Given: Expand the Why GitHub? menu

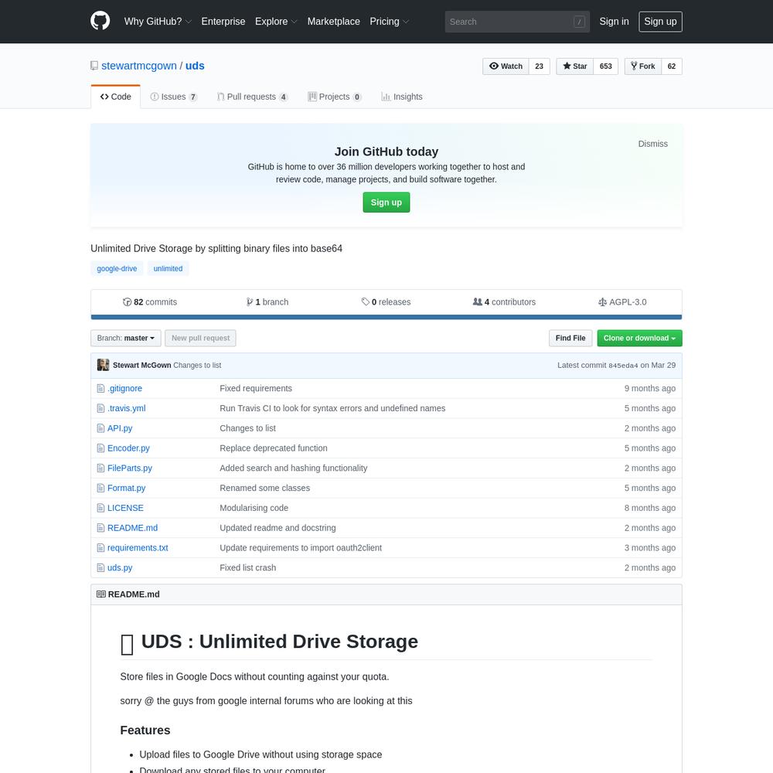Looking at the screenshot, I should (x=158, y=22).
